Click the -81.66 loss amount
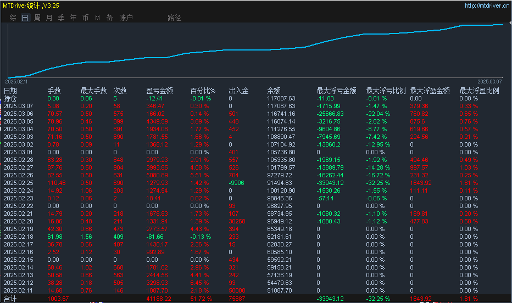The height and width of the screenshot is (303, 512). pyautogui.click(x=155, y=237)
